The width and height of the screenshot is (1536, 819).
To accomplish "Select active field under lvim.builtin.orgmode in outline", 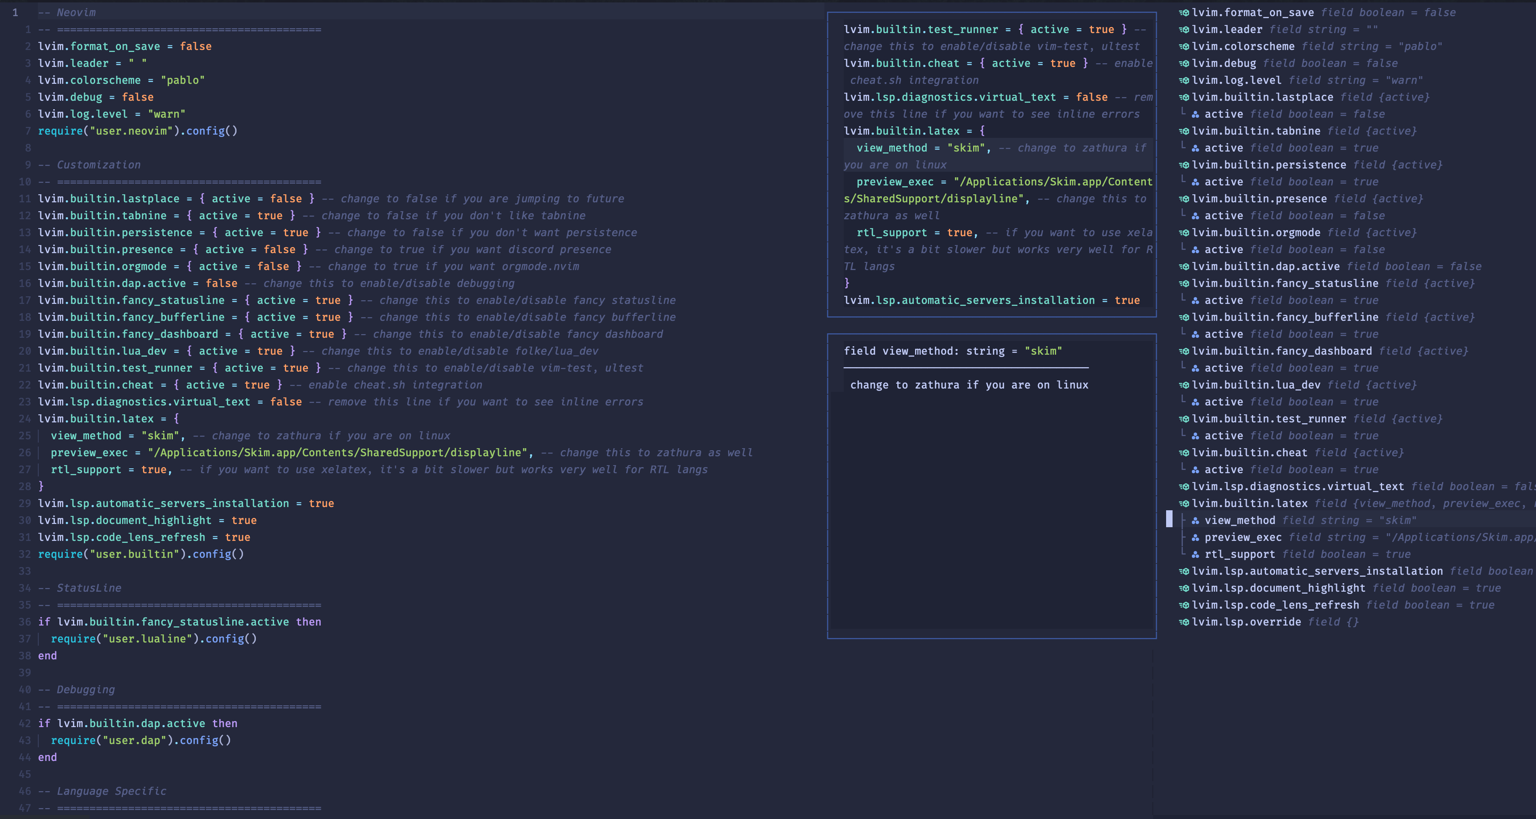I will tap(1287, 249).
